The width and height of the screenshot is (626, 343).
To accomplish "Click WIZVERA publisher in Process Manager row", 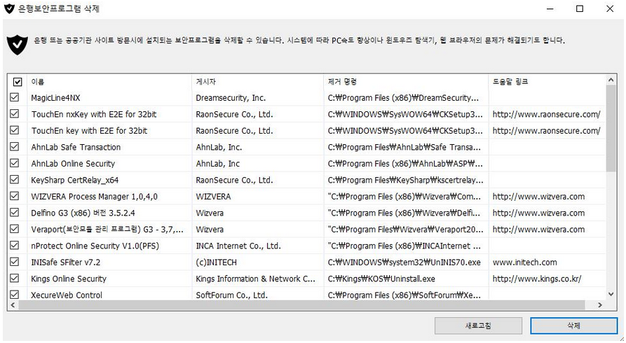I will (213, 197).
